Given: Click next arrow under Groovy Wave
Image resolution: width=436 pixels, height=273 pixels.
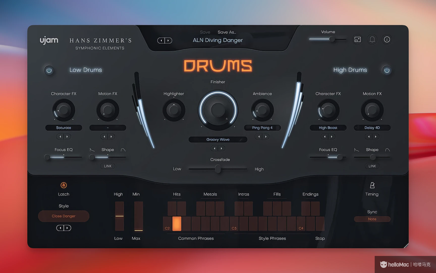Looking at the screenshot, I should click(x=221, y=148).
